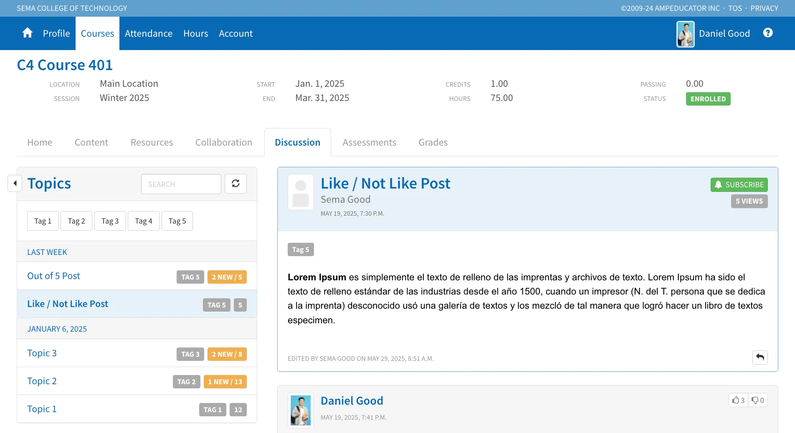Subscribe to this discussion topic

pos(739,185)
